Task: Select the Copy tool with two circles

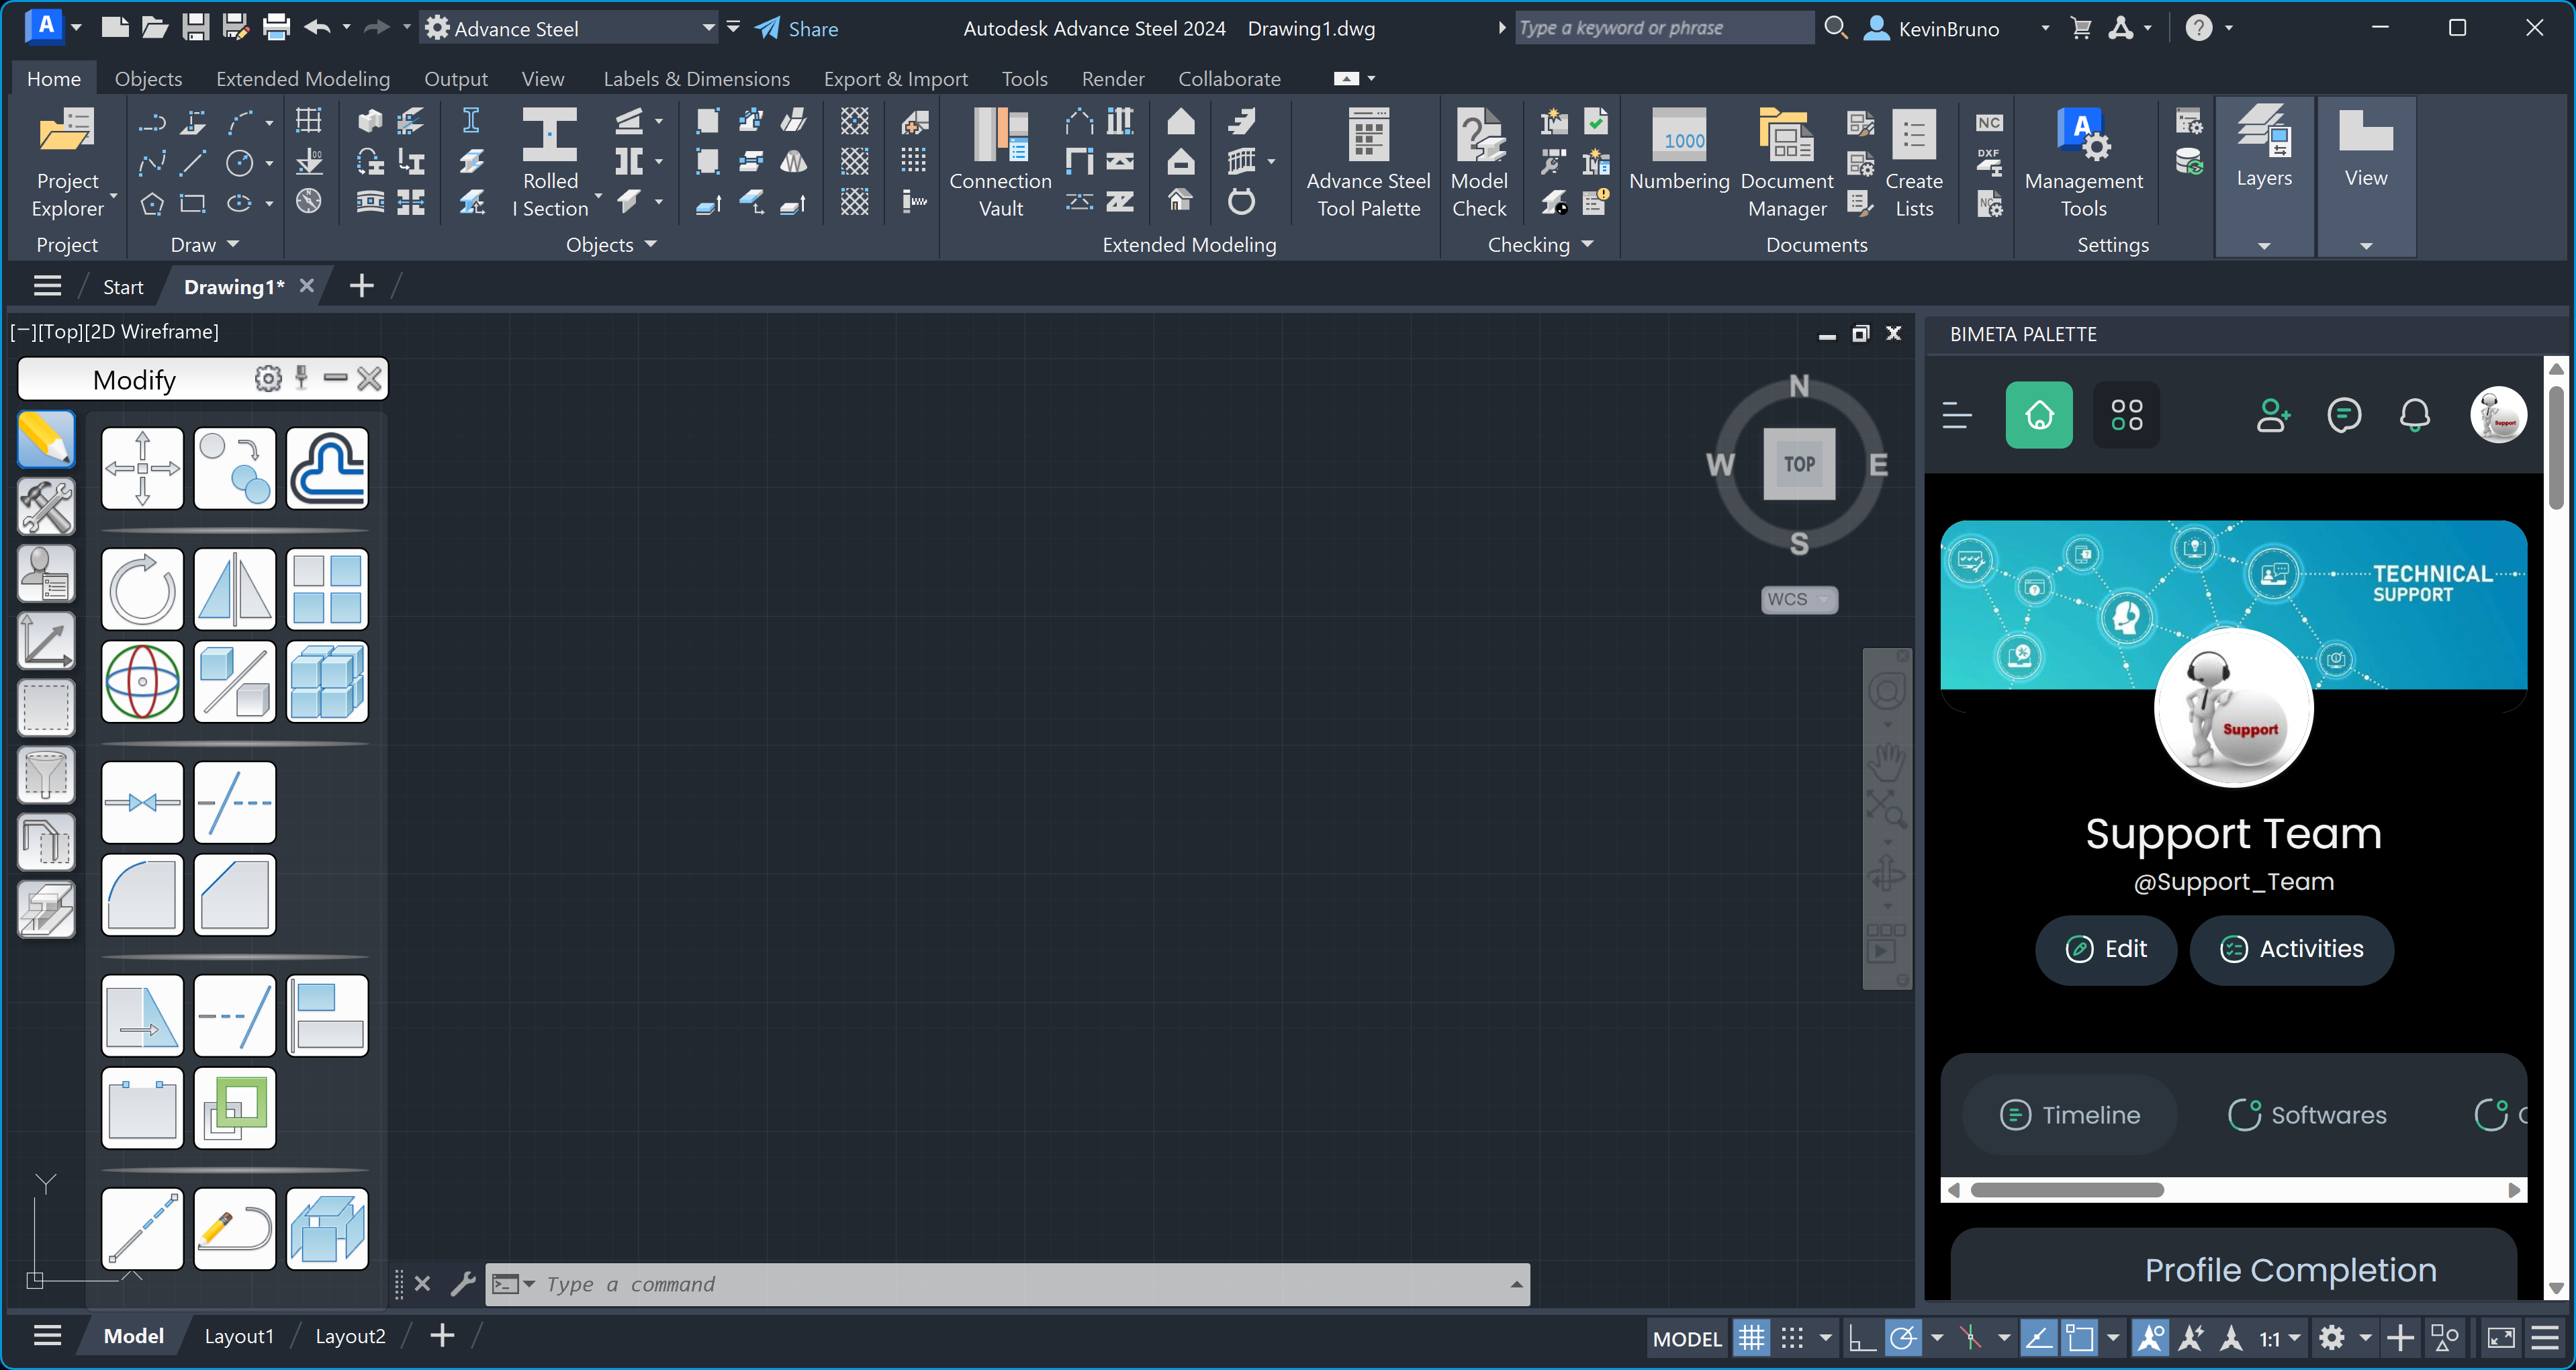Action: (x=235, y=468)
